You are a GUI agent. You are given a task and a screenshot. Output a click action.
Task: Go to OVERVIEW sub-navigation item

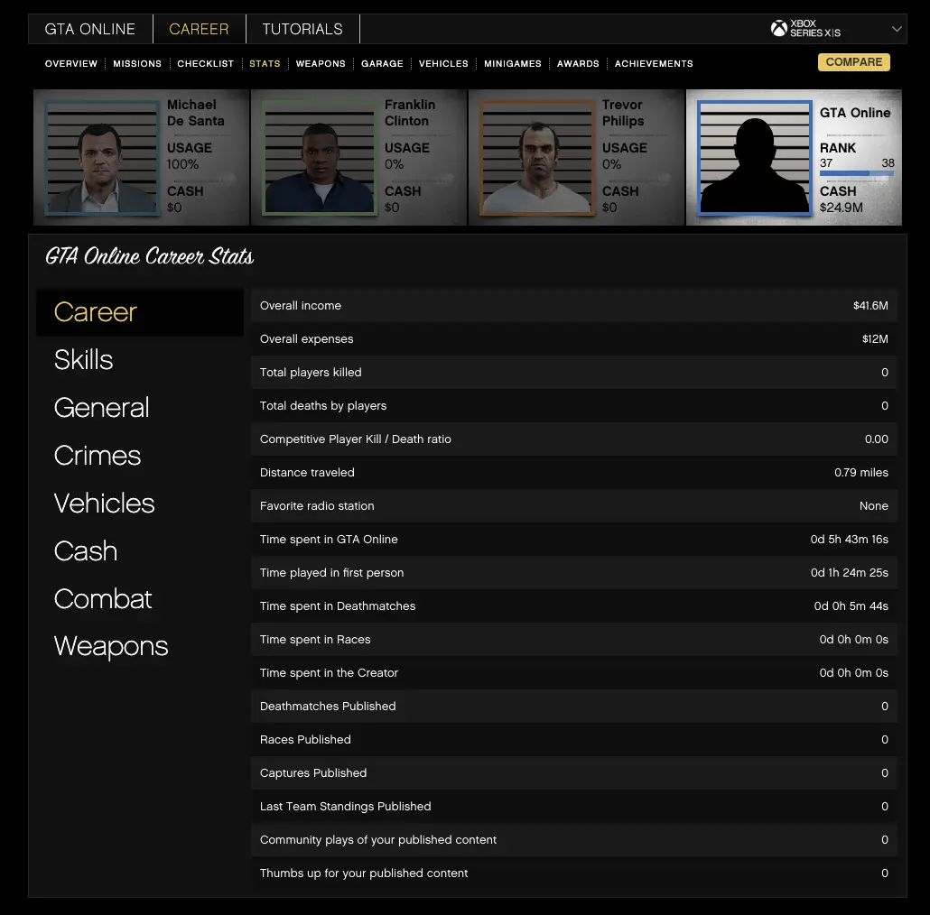71,63
